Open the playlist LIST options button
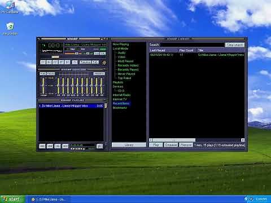 [100, 146]
